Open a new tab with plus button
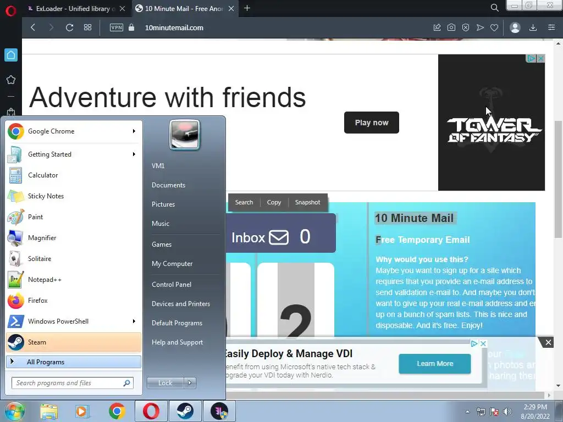563x422 pixels. click(x=247, y=8)
